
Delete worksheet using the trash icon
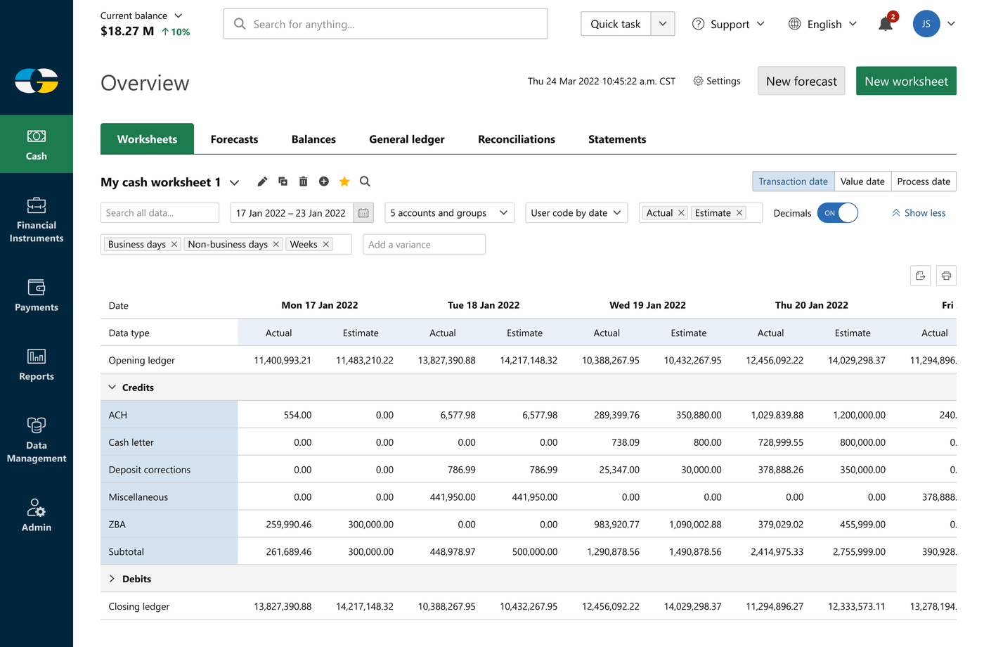(303, 181)
